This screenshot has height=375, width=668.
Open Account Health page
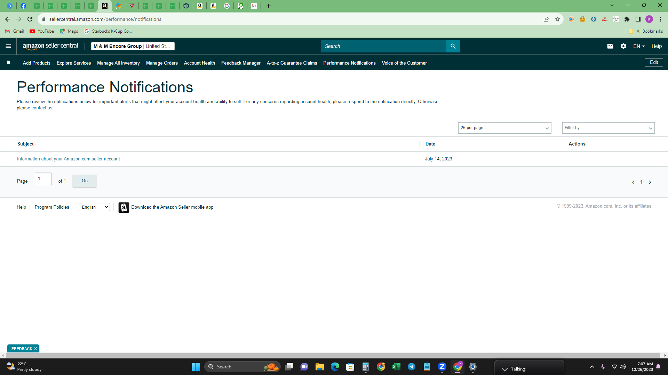coord(199,63)
